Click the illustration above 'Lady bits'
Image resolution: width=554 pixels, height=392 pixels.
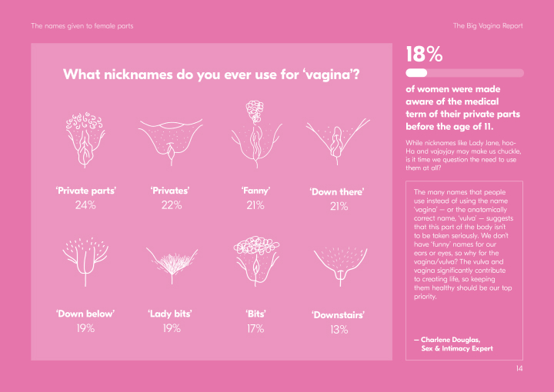coord(172,266)
